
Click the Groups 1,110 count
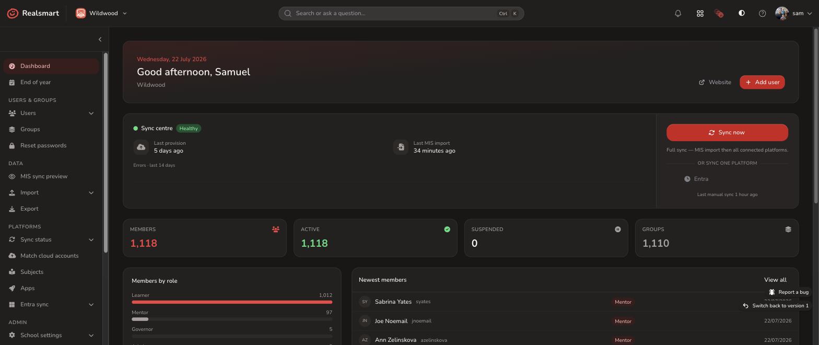(x=656, y=243)
